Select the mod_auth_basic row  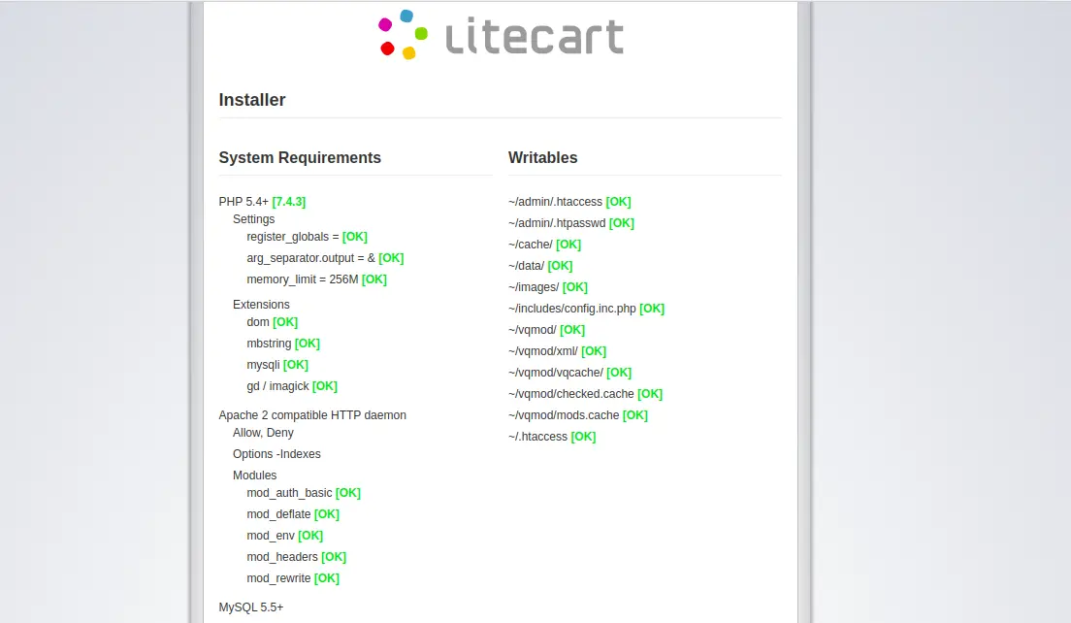tap(304, 493)
